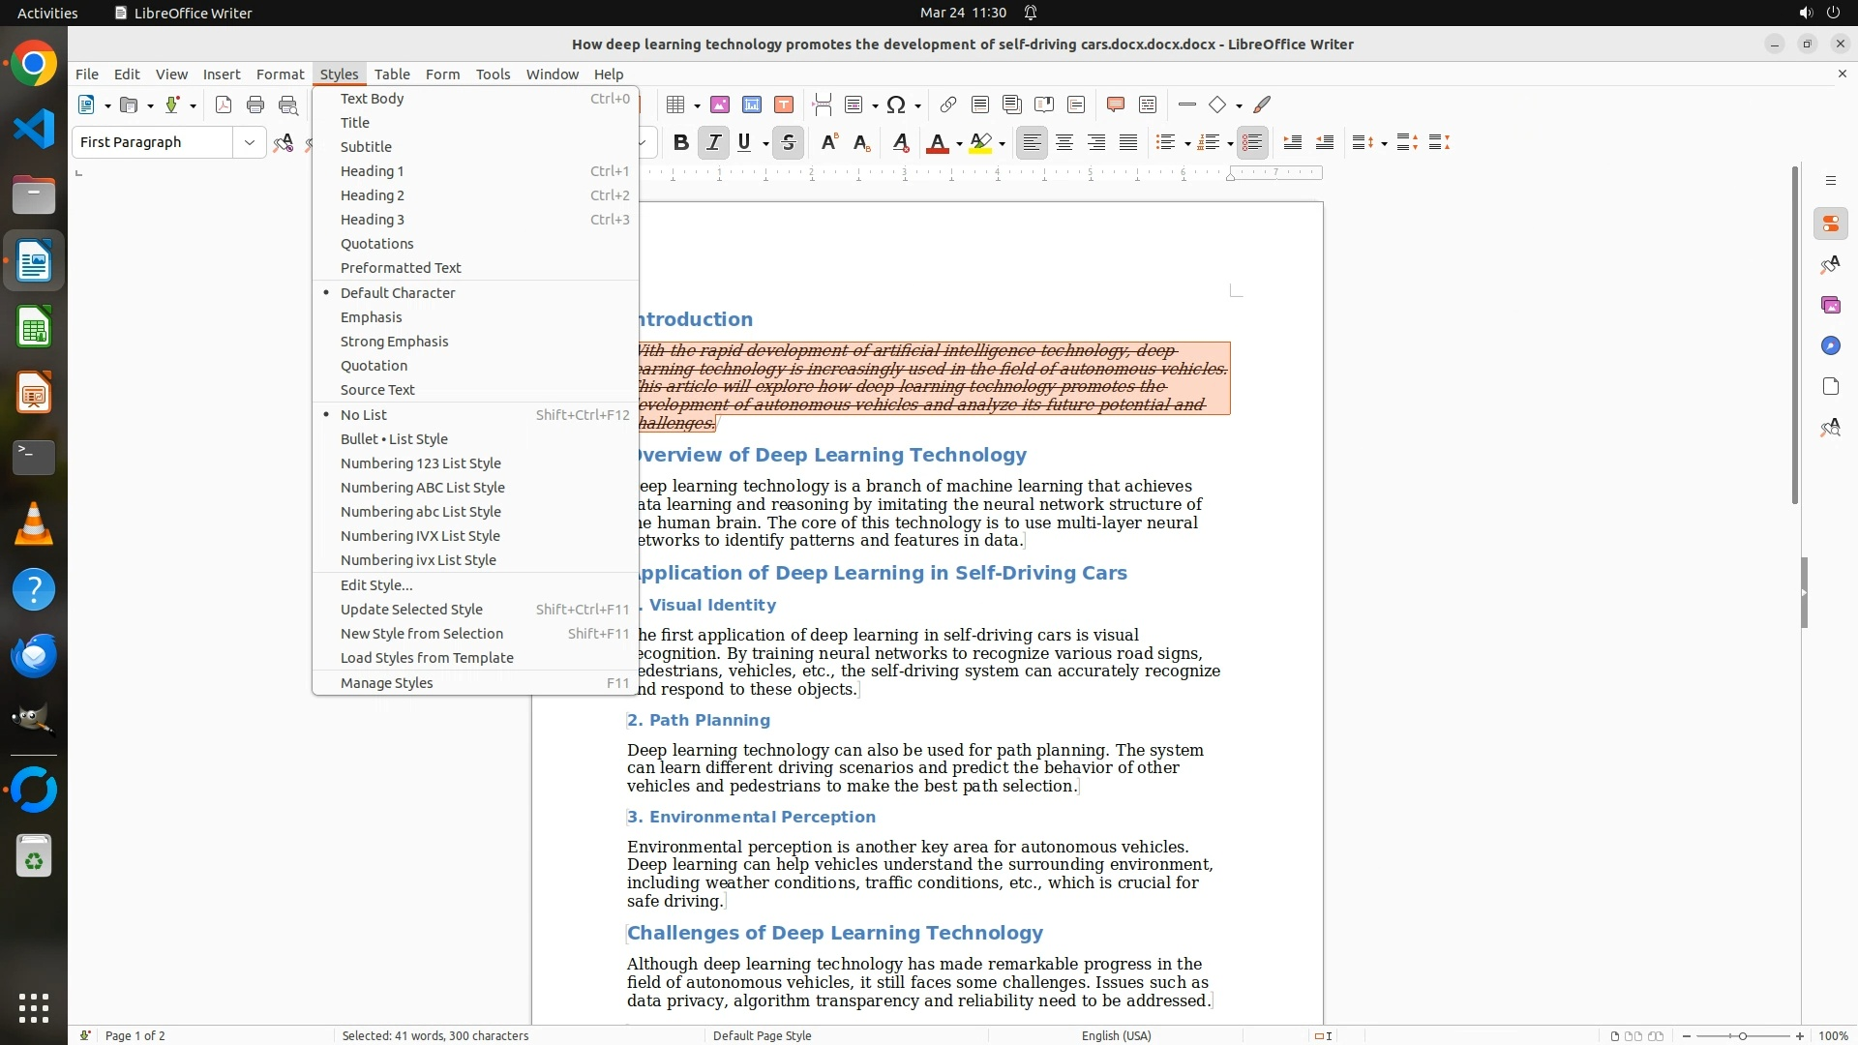This screenshot has width=1858, height=1045.
Task: Toggle Bold formatting
Action: 680,143
